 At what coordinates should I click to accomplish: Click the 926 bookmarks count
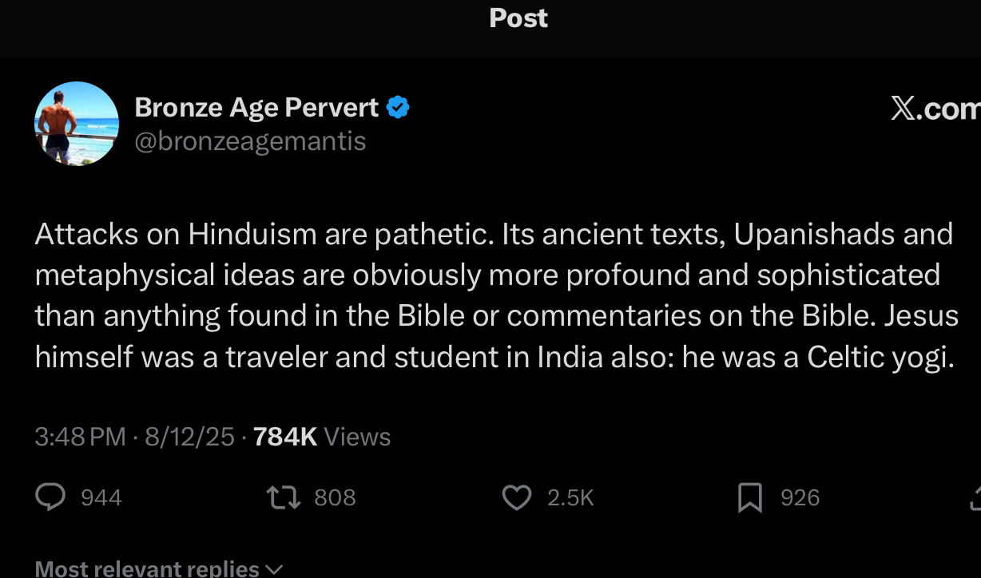tap(800, 498)
